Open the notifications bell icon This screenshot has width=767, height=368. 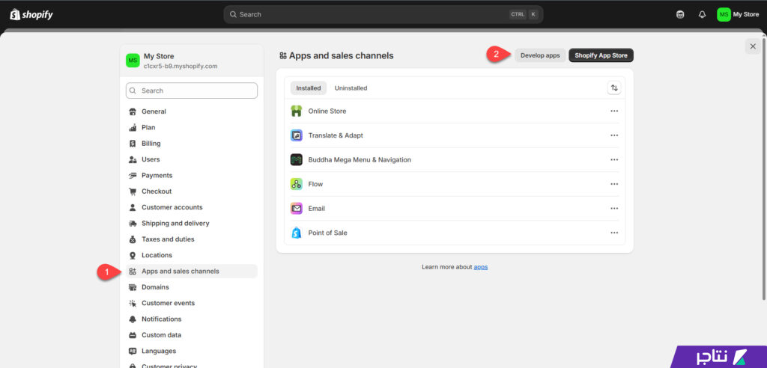click(702, 15)
